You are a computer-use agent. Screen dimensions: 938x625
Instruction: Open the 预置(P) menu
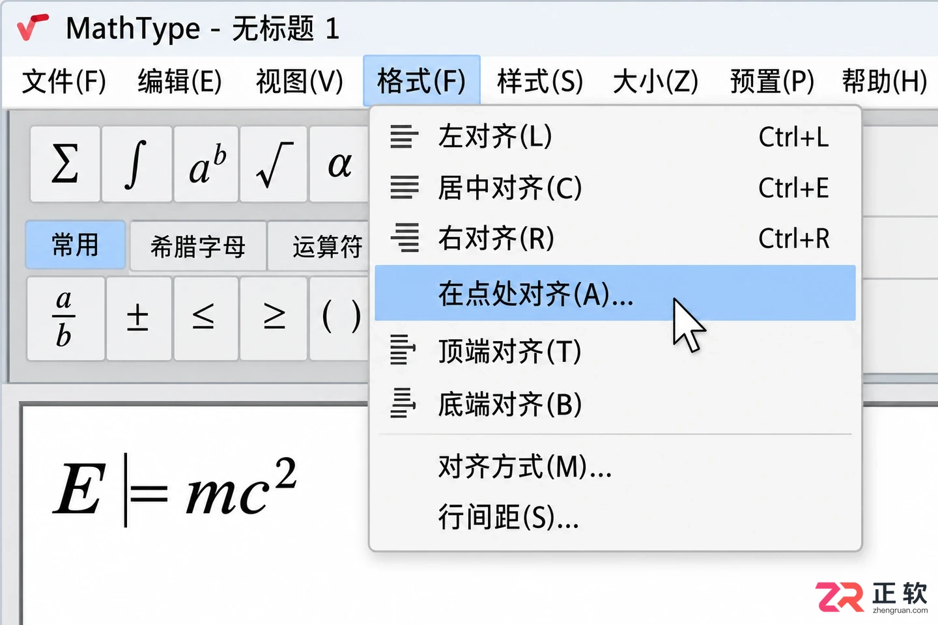[772, 81]
